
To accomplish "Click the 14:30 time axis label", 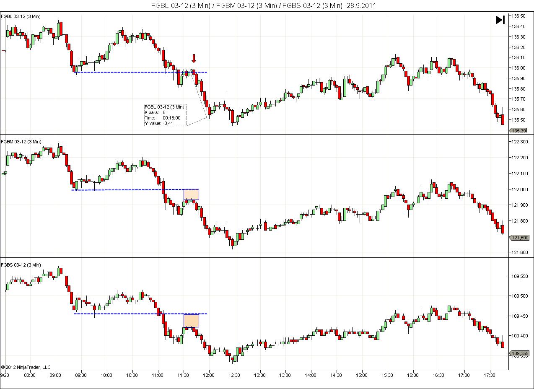I will point(336,375).
